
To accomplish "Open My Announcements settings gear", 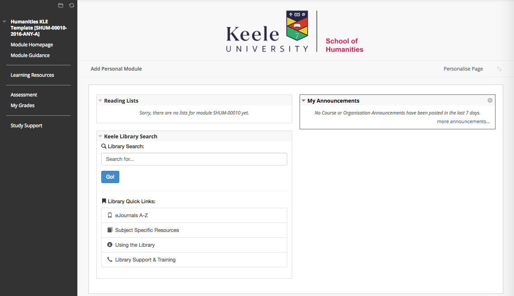I will pyautogui.click(x=490, y=100).
